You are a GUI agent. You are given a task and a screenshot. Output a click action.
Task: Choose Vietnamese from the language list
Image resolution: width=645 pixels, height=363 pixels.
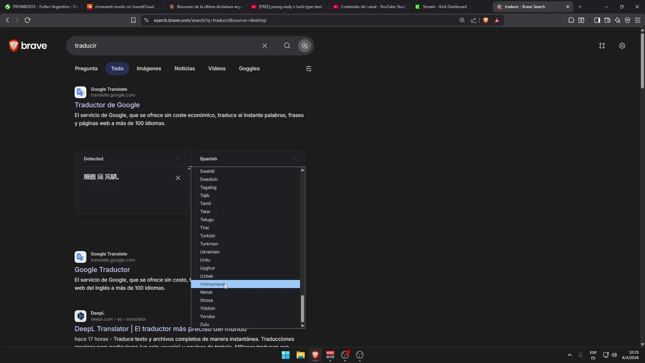click(245, 284)
